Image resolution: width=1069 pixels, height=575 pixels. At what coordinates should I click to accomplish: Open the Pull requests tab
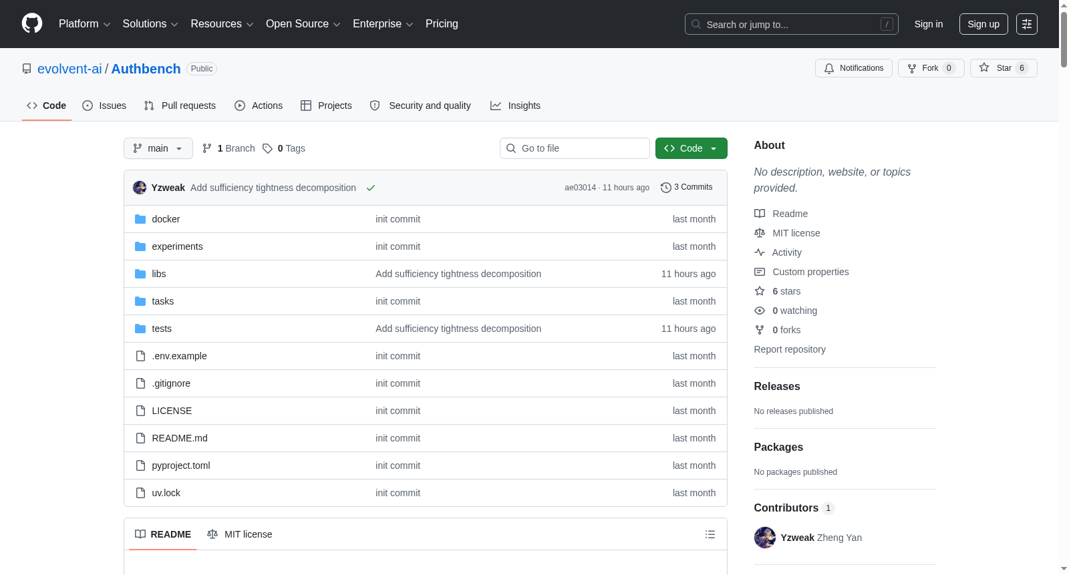point(180,106)
